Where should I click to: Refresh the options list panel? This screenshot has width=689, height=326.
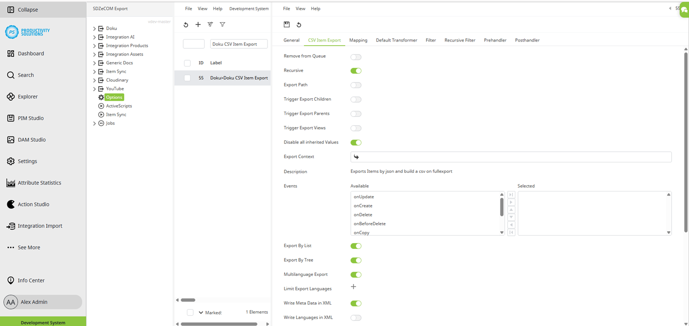(186, 25)
